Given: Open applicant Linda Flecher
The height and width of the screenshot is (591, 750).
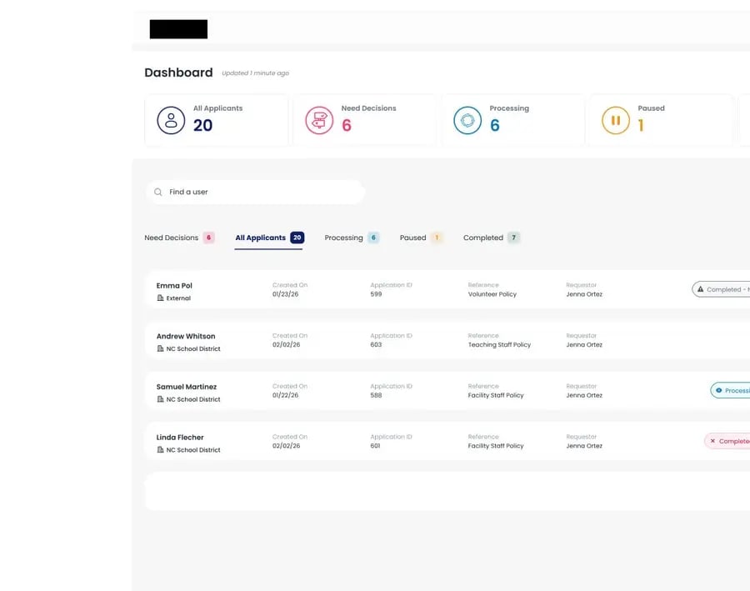Looking at the screenshot, I should pos(180,438).
